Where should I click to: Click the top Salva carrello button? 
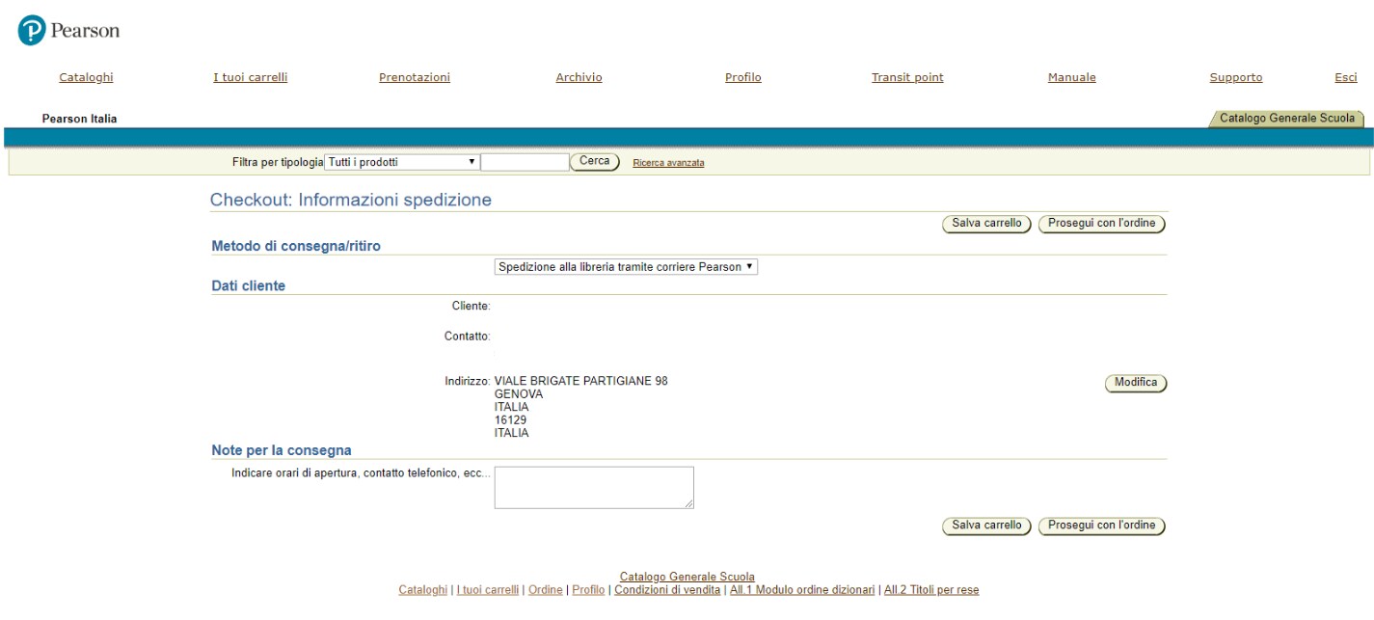986,224
